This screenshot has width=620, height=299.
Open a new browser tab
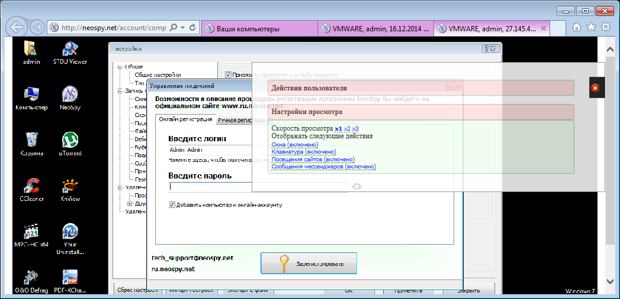tap(557, 29)
